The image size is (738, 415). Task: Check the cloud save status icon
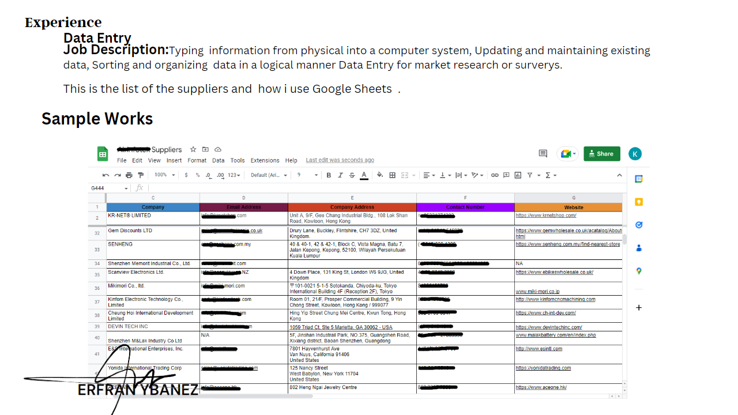pos(218,149)
